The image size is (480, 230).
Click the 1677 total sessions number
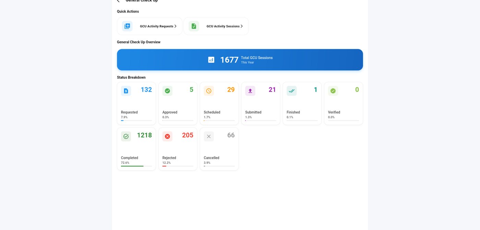[x=229, y=60]
